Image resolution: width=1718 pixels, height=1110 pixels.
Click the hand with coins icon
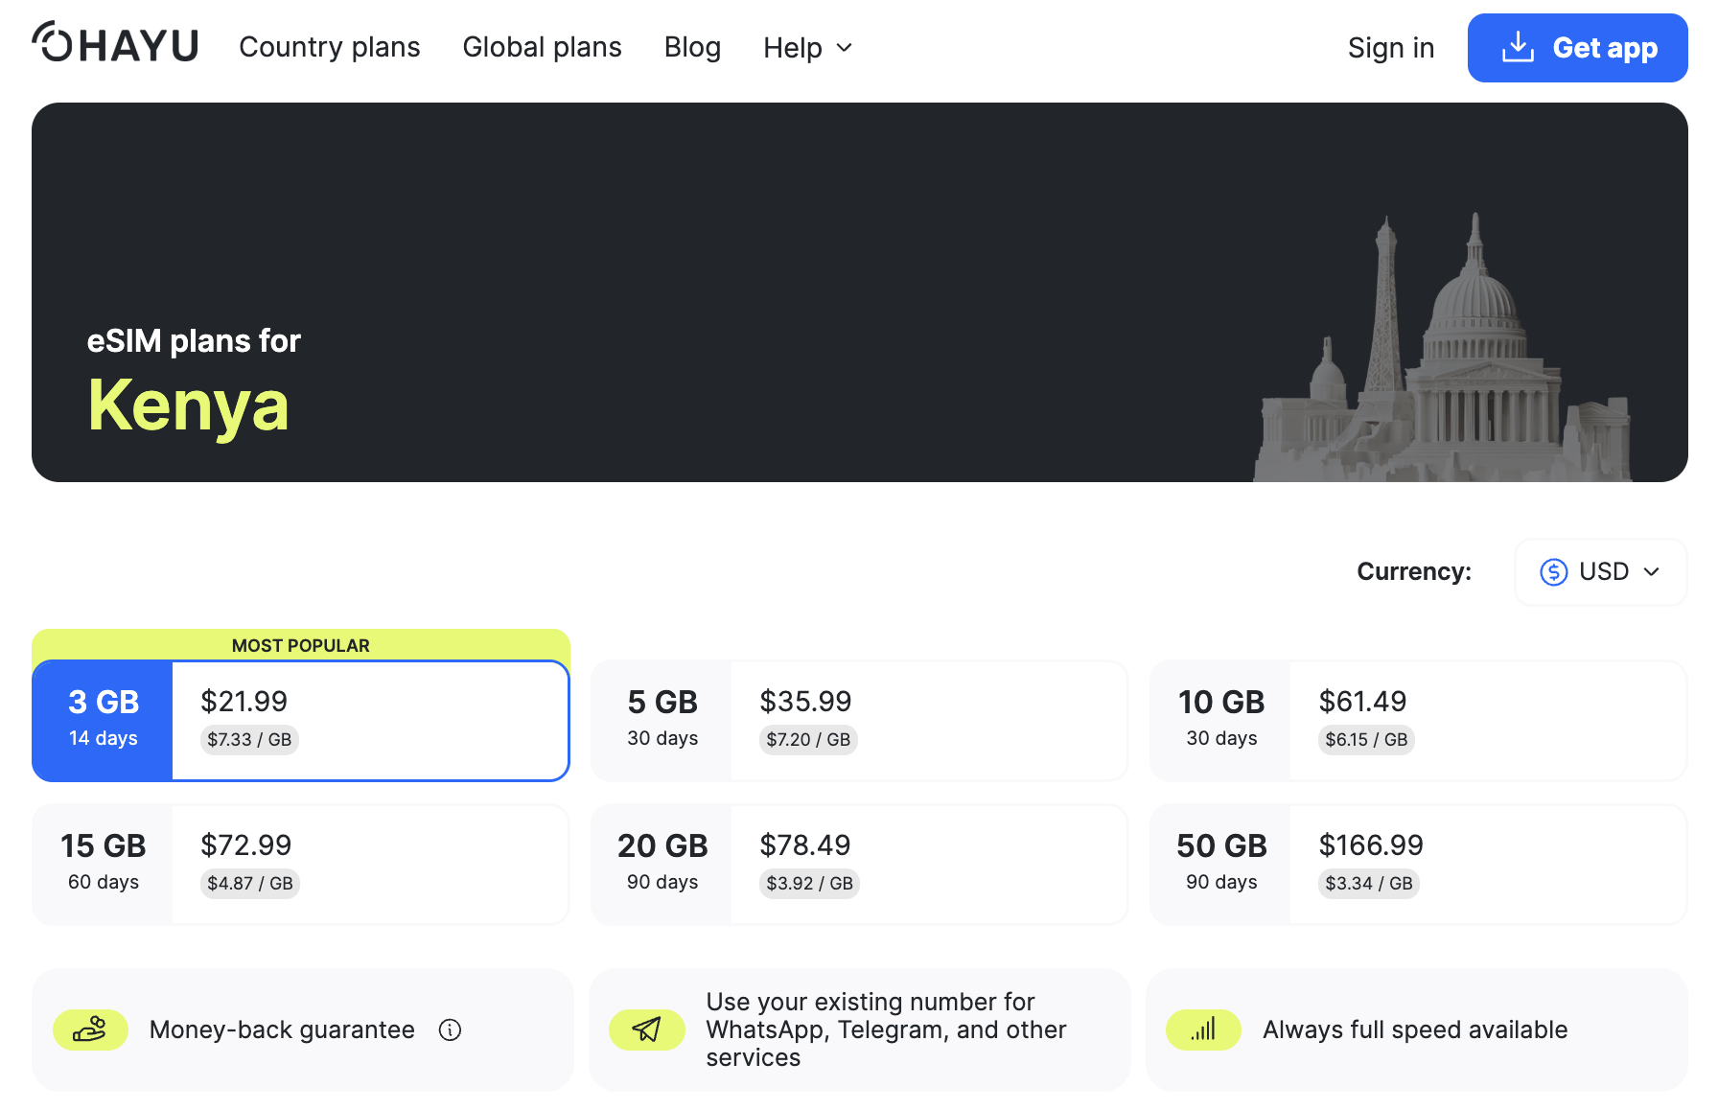point(90,1029)
